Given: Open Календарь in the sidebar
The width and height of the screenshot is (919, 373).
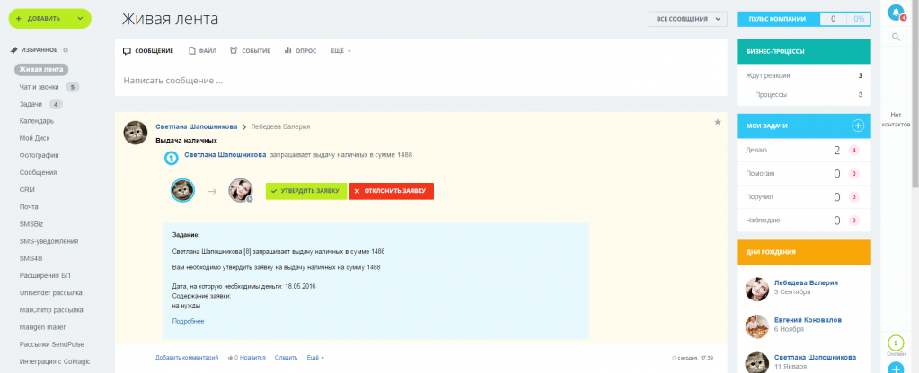Looking at the screenshot, I should coord(36,121).
